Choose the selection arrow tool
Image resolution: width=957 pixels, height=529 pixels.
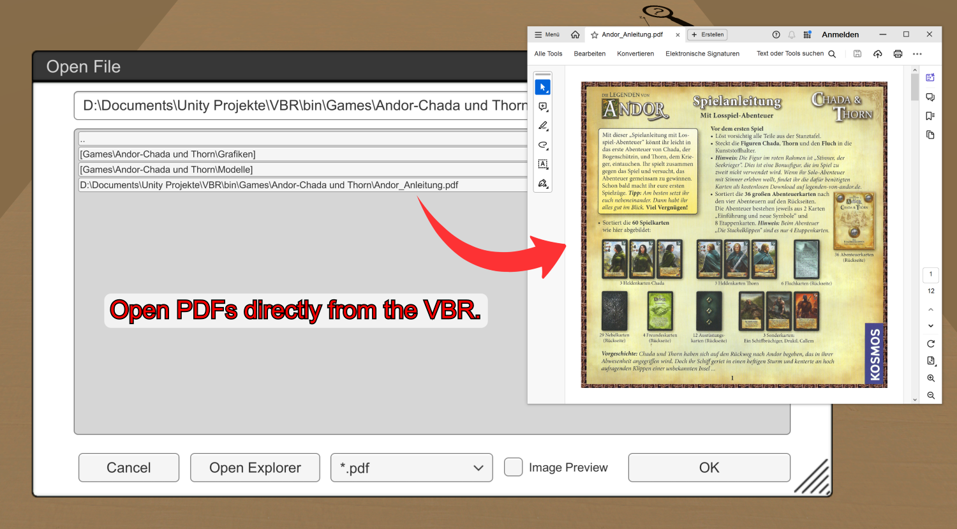click(543, 87)
